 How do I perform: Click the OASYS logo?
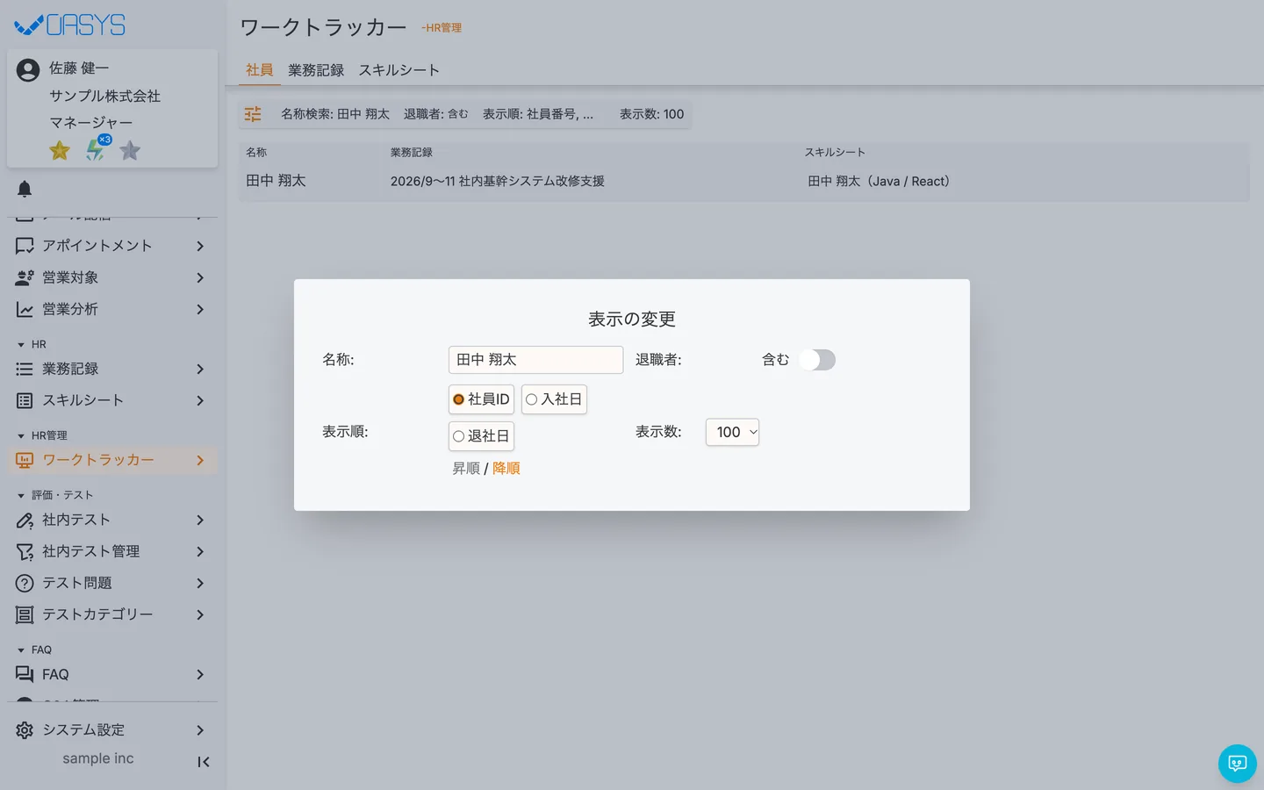click(70, 25)
